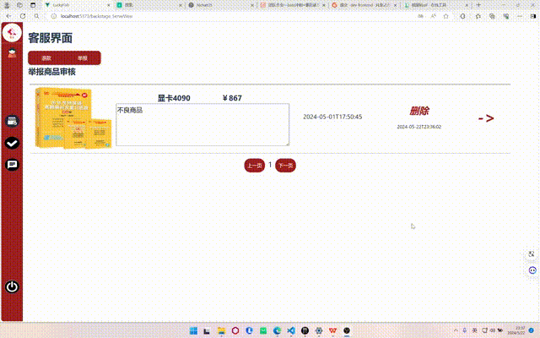Switch to the 举报 tab
This screenshot has height=338, width=540.
tap(83, 58)
